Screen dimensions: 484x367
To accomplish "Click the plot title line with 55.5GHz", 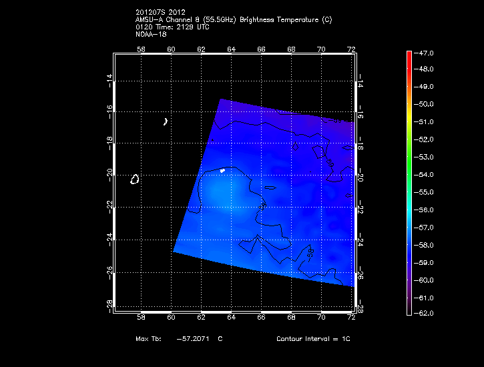I will tap(233, 19).
